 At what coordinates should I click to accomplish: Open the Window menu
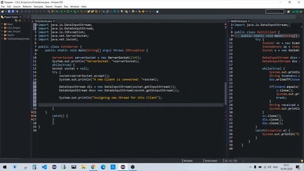(x=75, y=7)
